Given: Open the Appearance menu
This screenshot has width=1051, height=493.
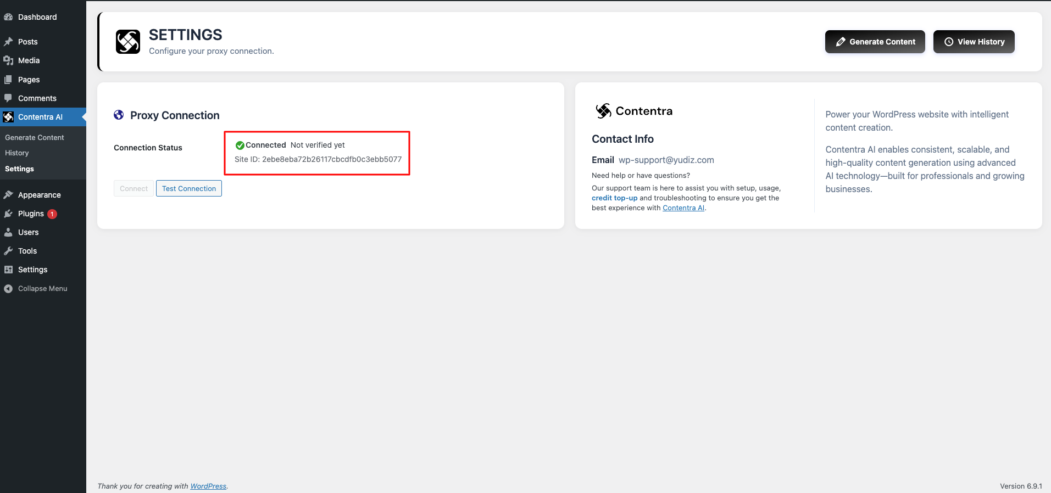Looking at the screenshot, I should click(43, 195).
